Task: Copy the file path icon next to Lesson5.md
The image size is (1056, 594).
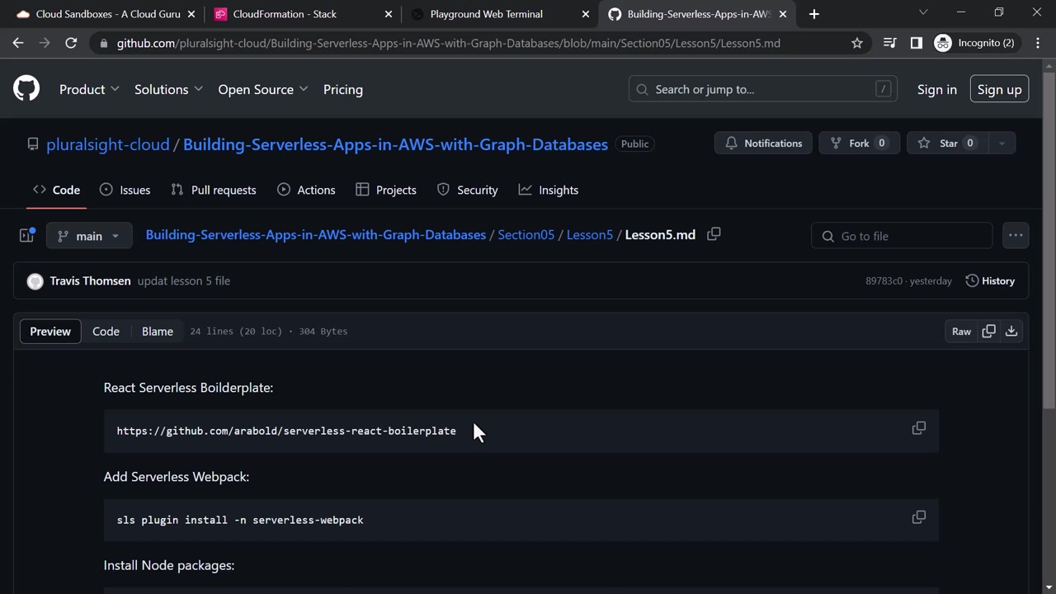Action: [714, 234]
